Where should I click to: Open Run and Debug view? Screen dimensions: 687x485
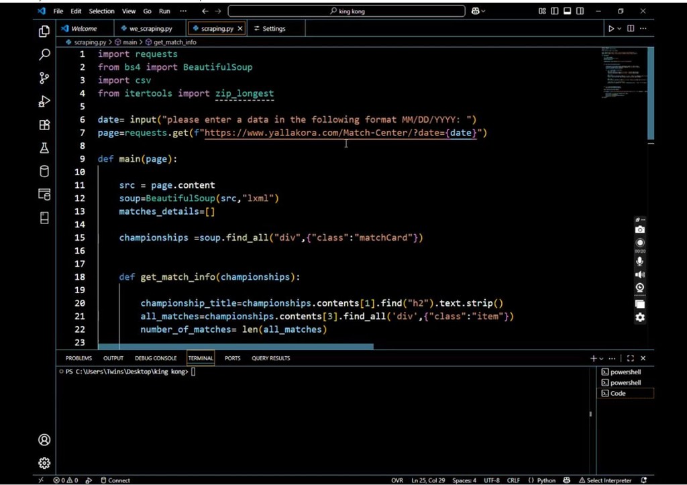(44, 101)
